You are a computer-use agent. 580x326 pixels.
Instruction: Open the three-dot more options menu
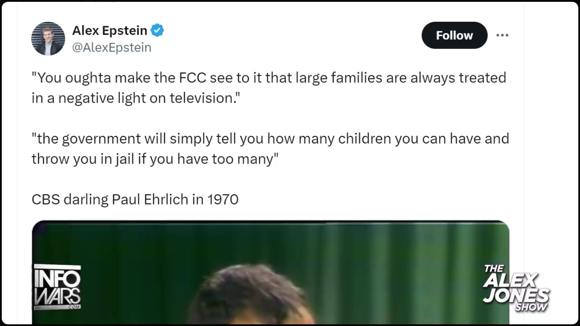(x=502, y=35)
